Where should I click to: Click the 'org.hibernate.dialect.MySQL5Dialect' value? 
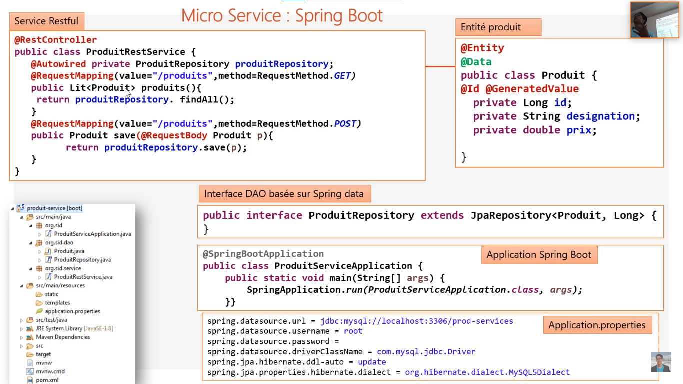487,372
